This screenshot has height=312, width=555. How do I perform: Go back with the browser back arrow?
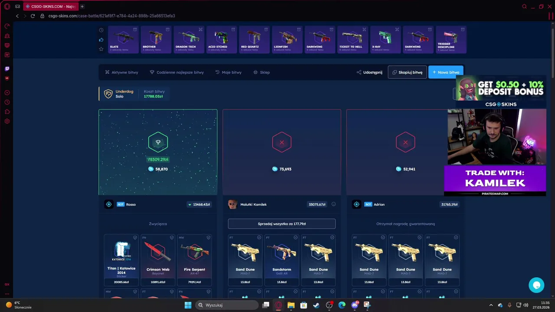(x=17, y=16)
